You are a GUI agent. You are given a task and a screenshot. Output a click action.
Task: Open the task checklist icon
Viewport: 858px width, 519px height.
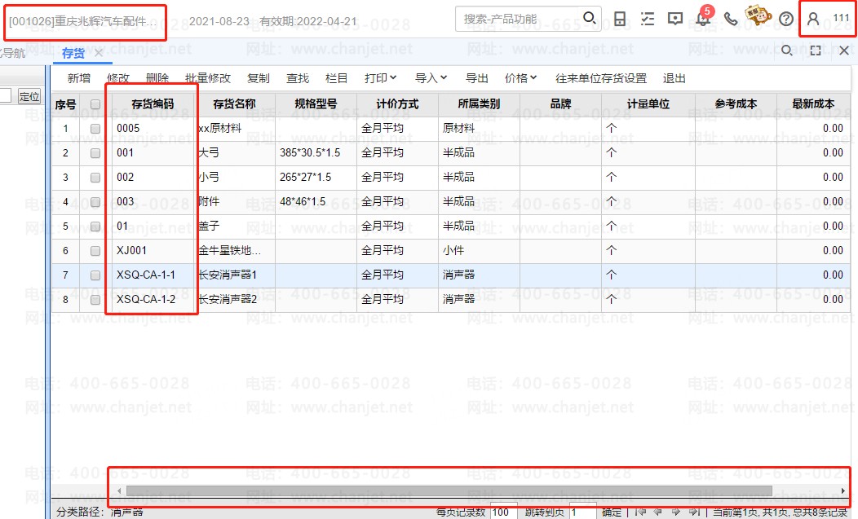(648, 19)
